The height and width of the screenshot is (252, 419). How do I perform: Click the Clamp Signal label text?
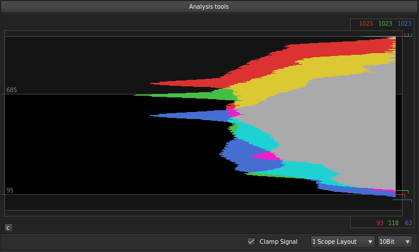(x=278, y=242)
